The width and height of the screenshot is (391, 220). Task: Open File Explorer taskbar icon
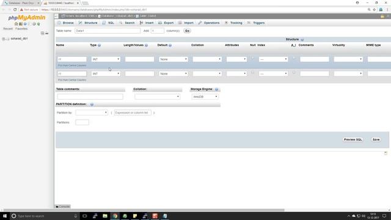tap(105, 216)
